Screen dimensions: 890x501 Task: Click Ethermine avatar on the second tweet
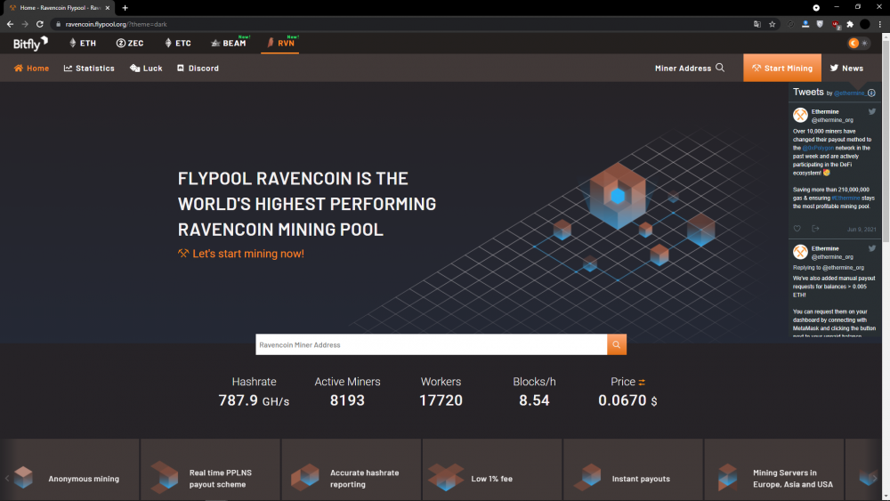(x=800, y=252)
